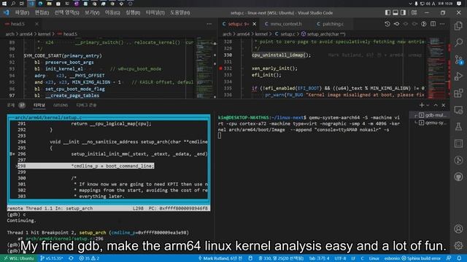Change Tab size indentation setting
This screenshot has height=262, width=467.
click(319, 258)
